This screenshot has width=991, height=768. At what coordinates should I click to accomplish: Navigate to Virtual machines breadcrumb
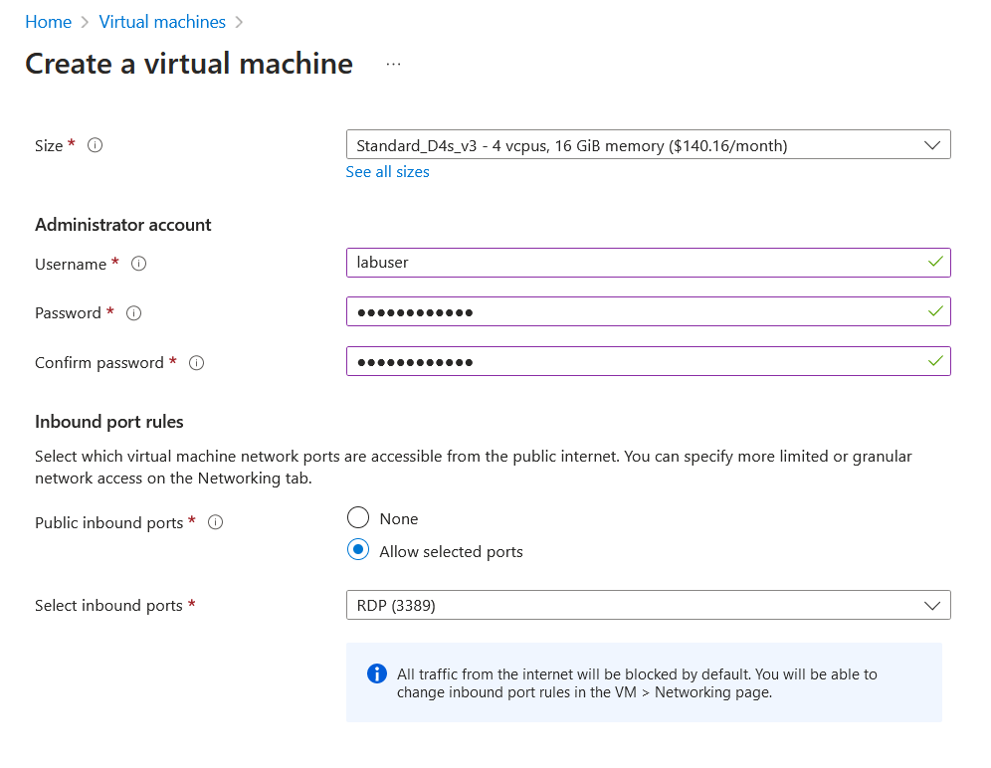point(162,22)
